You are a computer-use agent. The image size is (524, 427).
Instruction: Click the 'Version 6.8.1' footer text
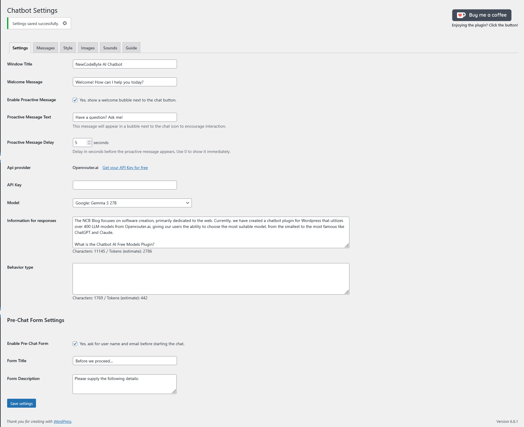(x=507, y=421)
